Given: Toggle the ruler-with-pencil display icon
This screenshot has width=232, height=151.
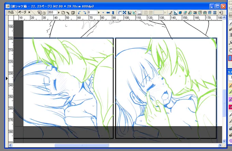Looking at the screenshot, I should point(129,13).
